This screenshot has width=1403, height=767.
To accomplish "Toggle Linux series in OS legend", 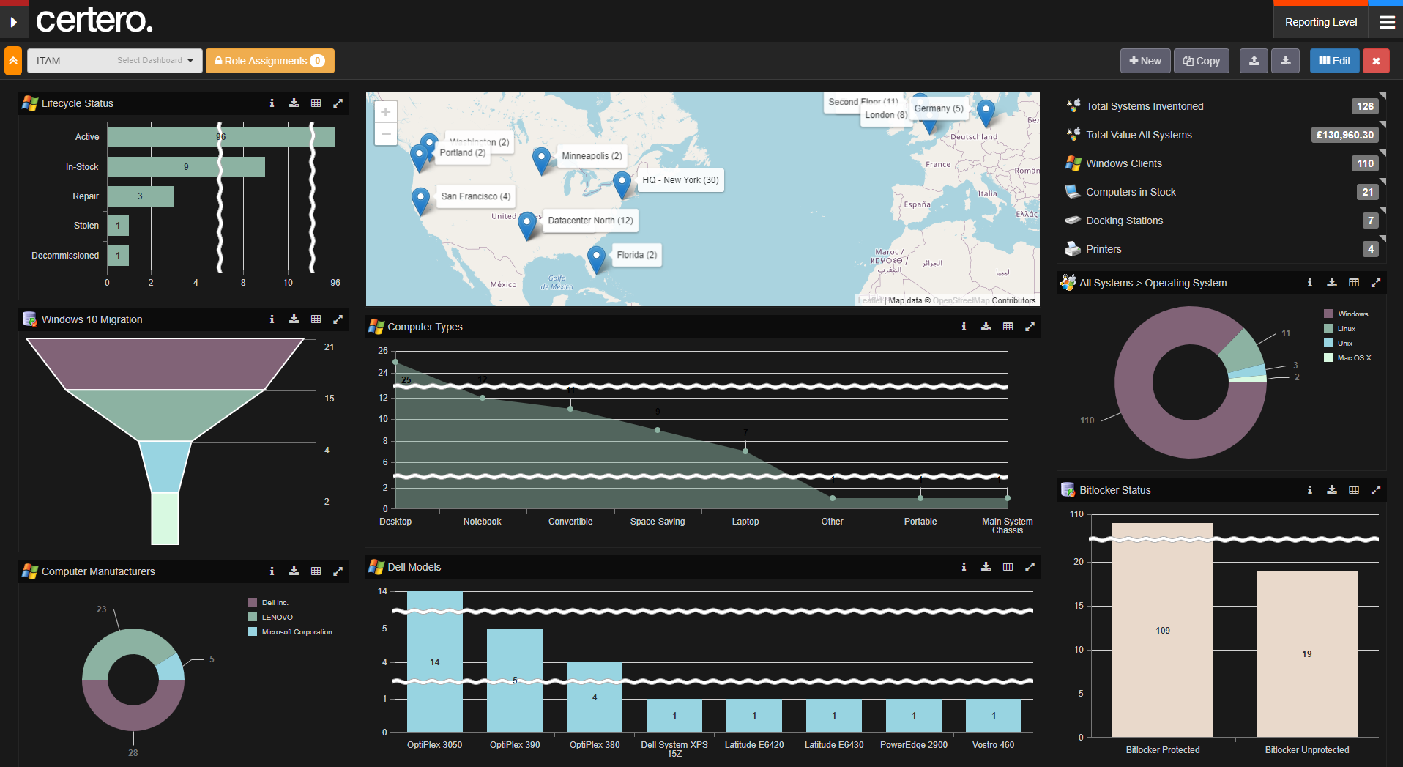I will [x=1340, y=329].
